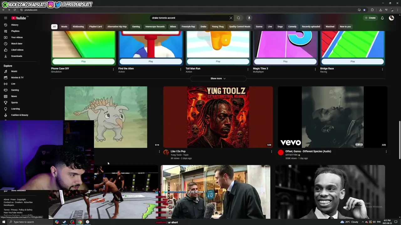Viewport: 401px width, 225px height.
Task: Open options menu for Offset, Gunna video
Action: pyautogui.click(x=386, y=152)
